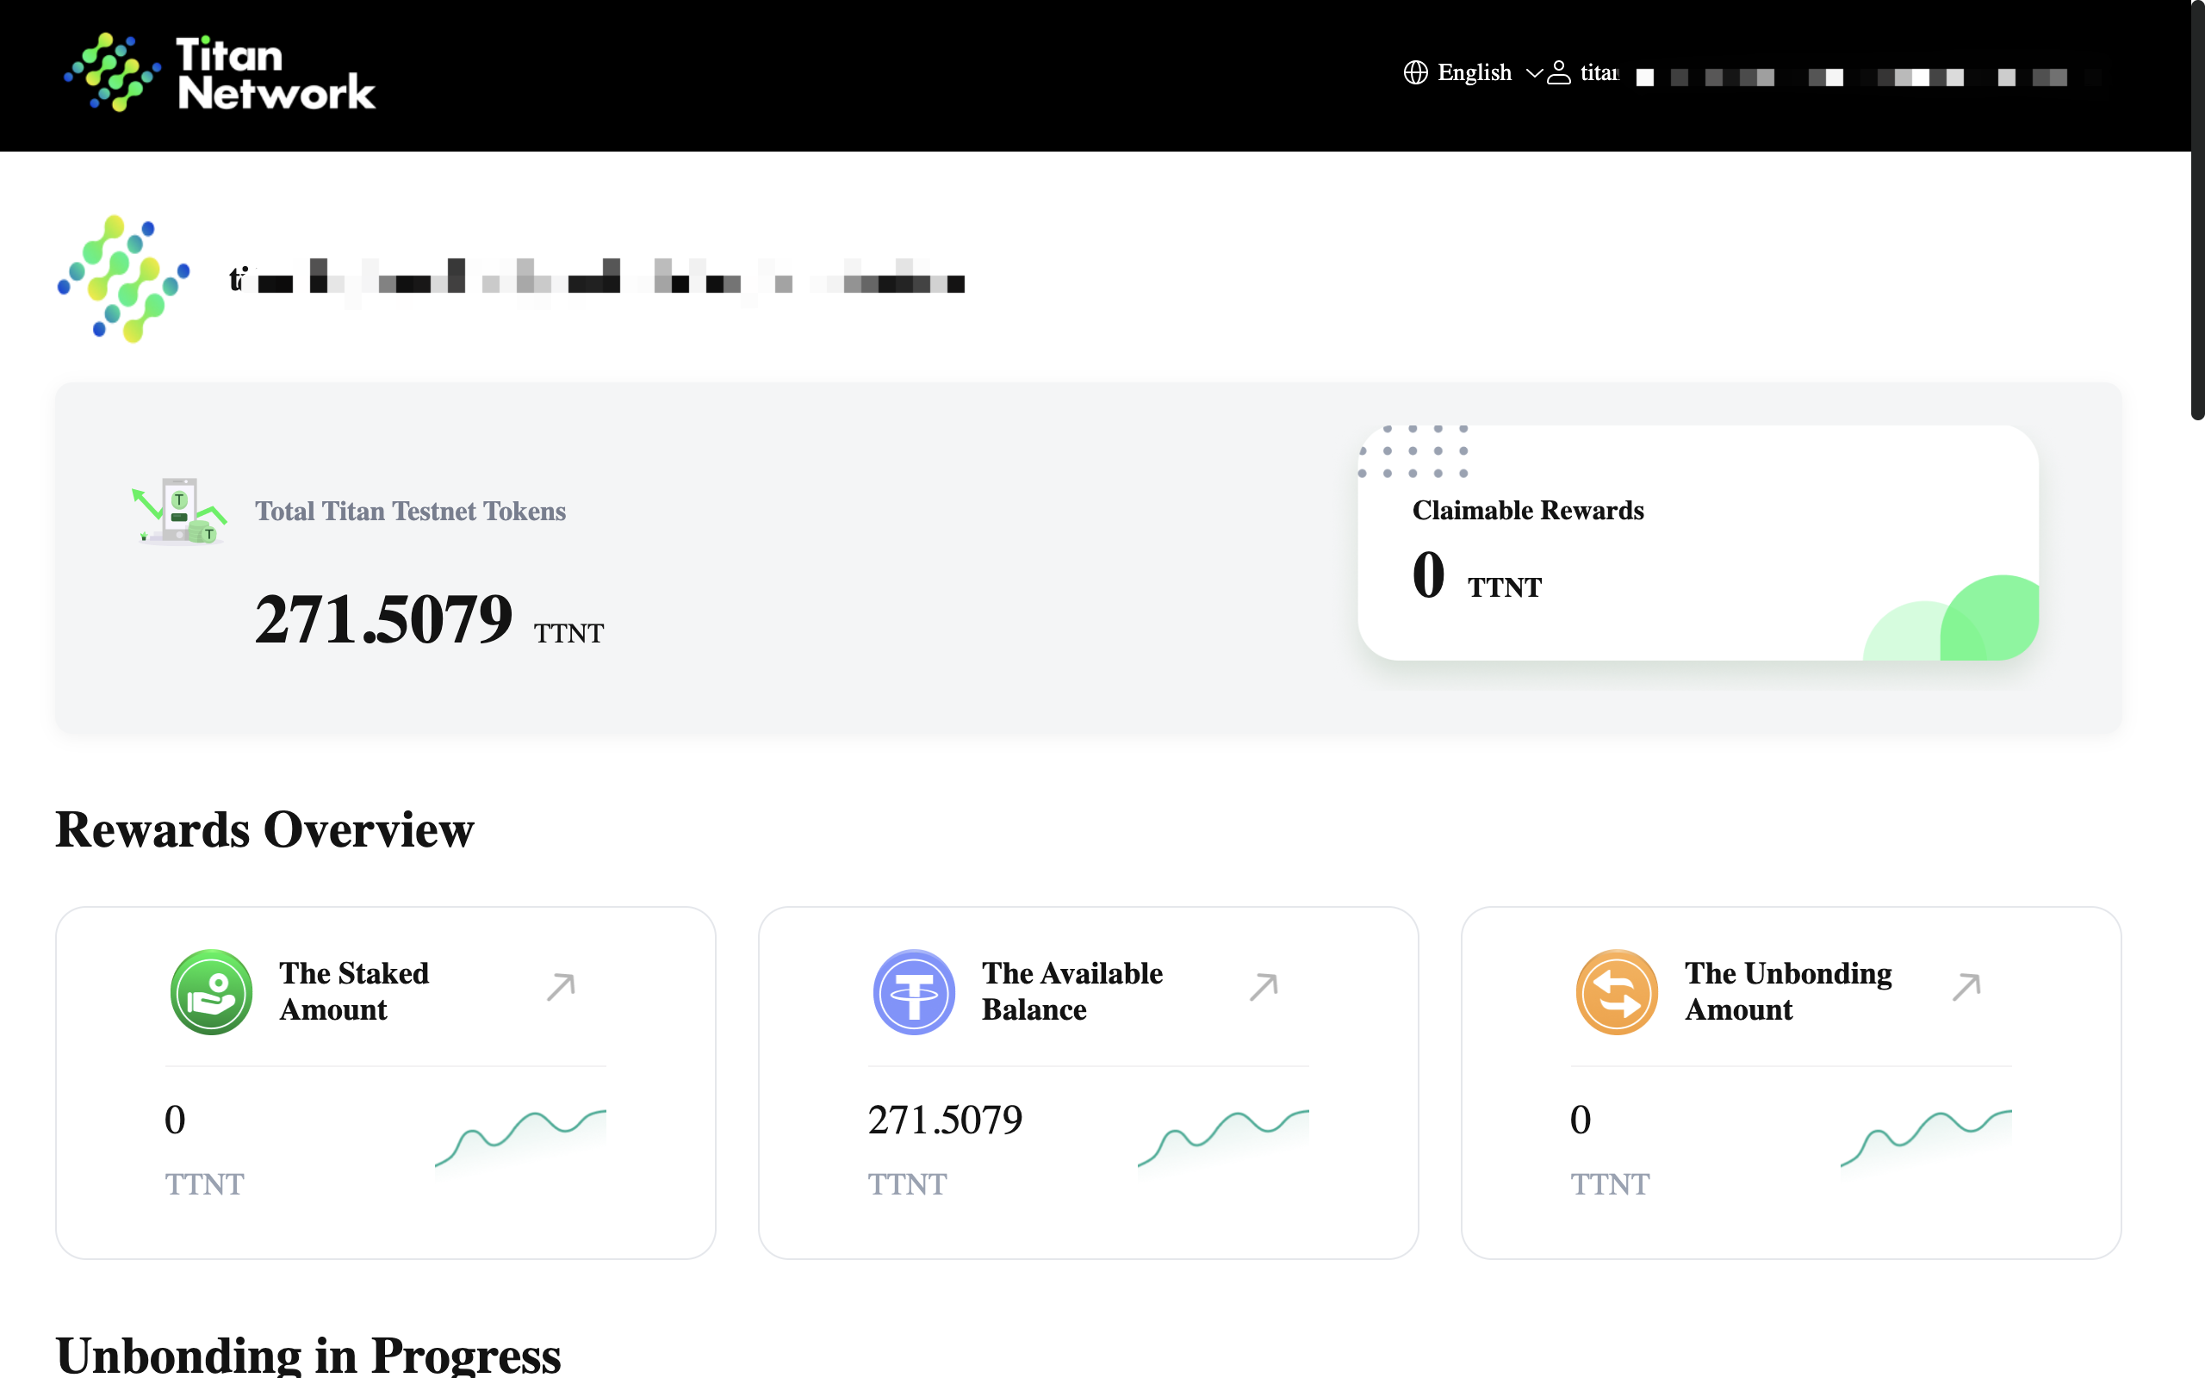Open Unbonding Amount details via arrow icon
Screen dimensions: 2205x1378
click(x=1966, y=986)
